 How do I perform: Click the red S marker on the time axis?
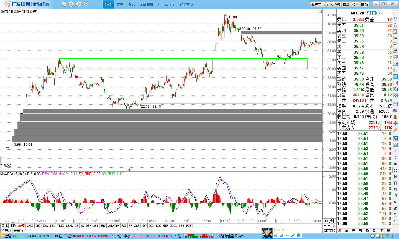click(129, 170)
